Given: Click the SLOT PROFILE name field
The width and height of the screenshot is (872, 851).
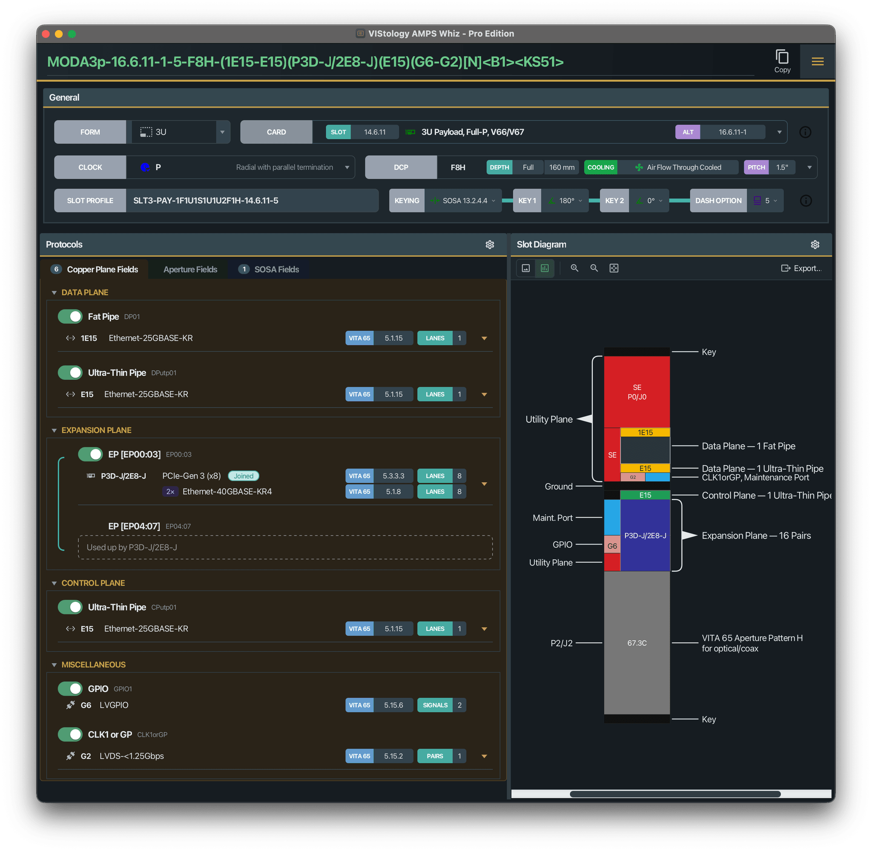Looking at the screenshot, I should click(252, 201).
